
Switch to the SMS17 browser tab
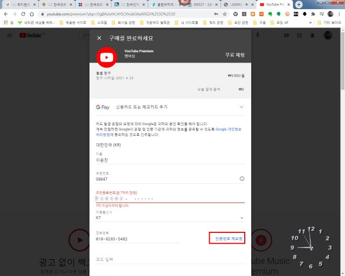pos(202,4)
